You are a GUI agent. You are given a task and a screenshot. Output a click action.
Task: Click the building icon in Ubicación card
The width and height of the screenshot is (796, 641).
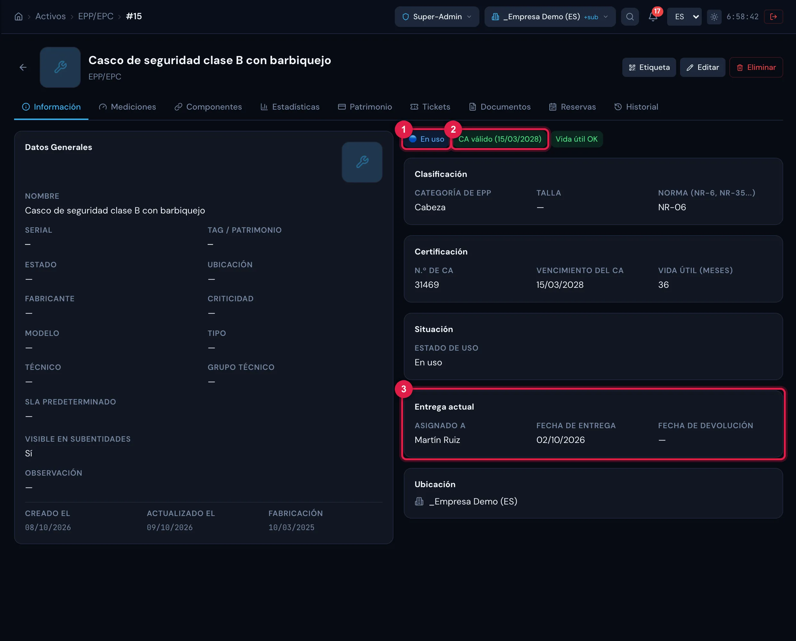point(419,502)
